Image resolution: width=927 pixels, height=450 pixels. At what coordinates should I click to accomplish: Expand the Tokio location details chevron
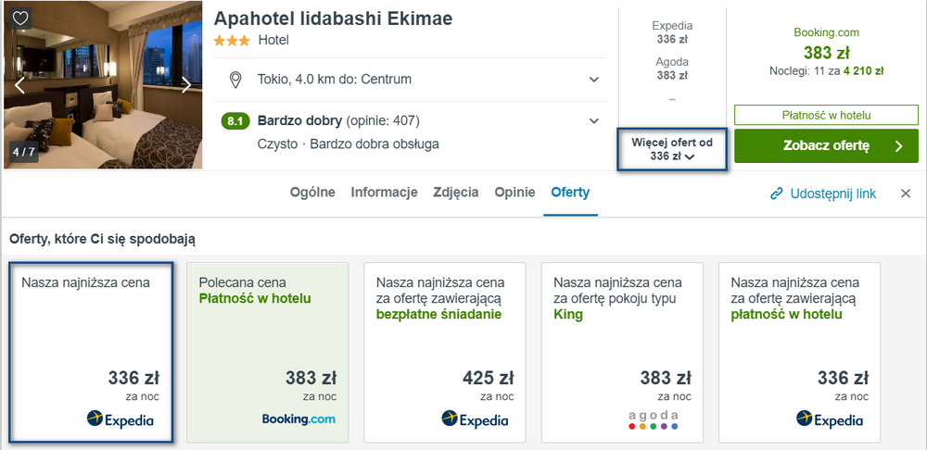594,80
